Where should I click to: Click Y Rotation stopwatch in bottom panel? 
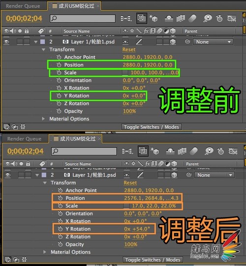click(60, 229)
